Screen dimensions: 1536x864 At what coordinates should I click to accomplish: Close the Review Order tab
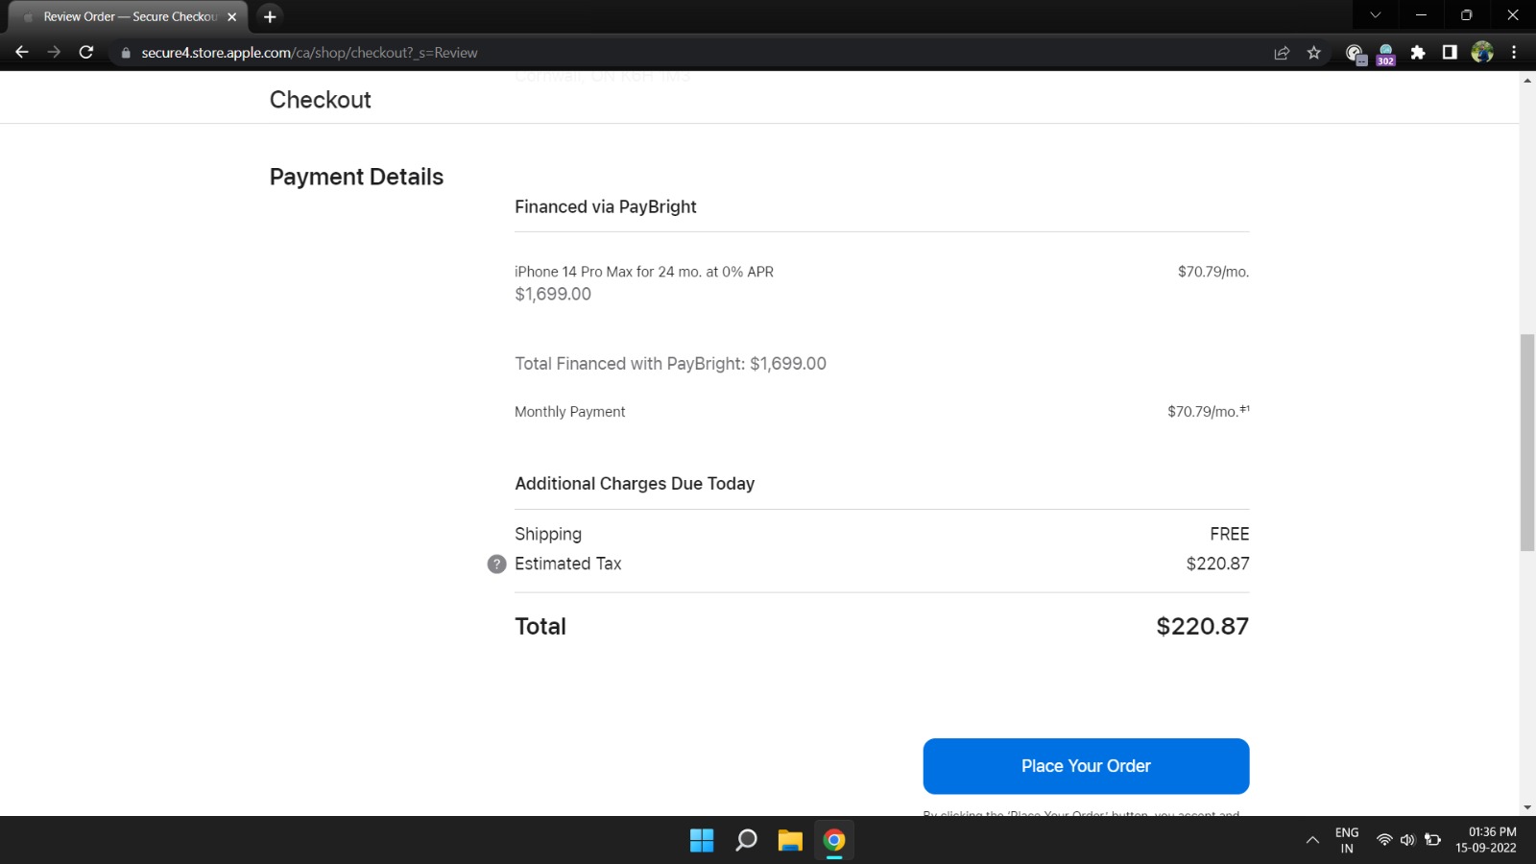click(232, 16)
